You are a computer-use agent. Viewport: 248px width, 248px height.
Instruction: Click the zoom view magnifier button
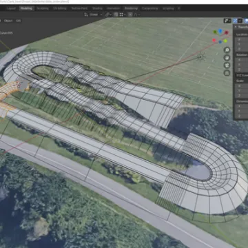(227, 50)
